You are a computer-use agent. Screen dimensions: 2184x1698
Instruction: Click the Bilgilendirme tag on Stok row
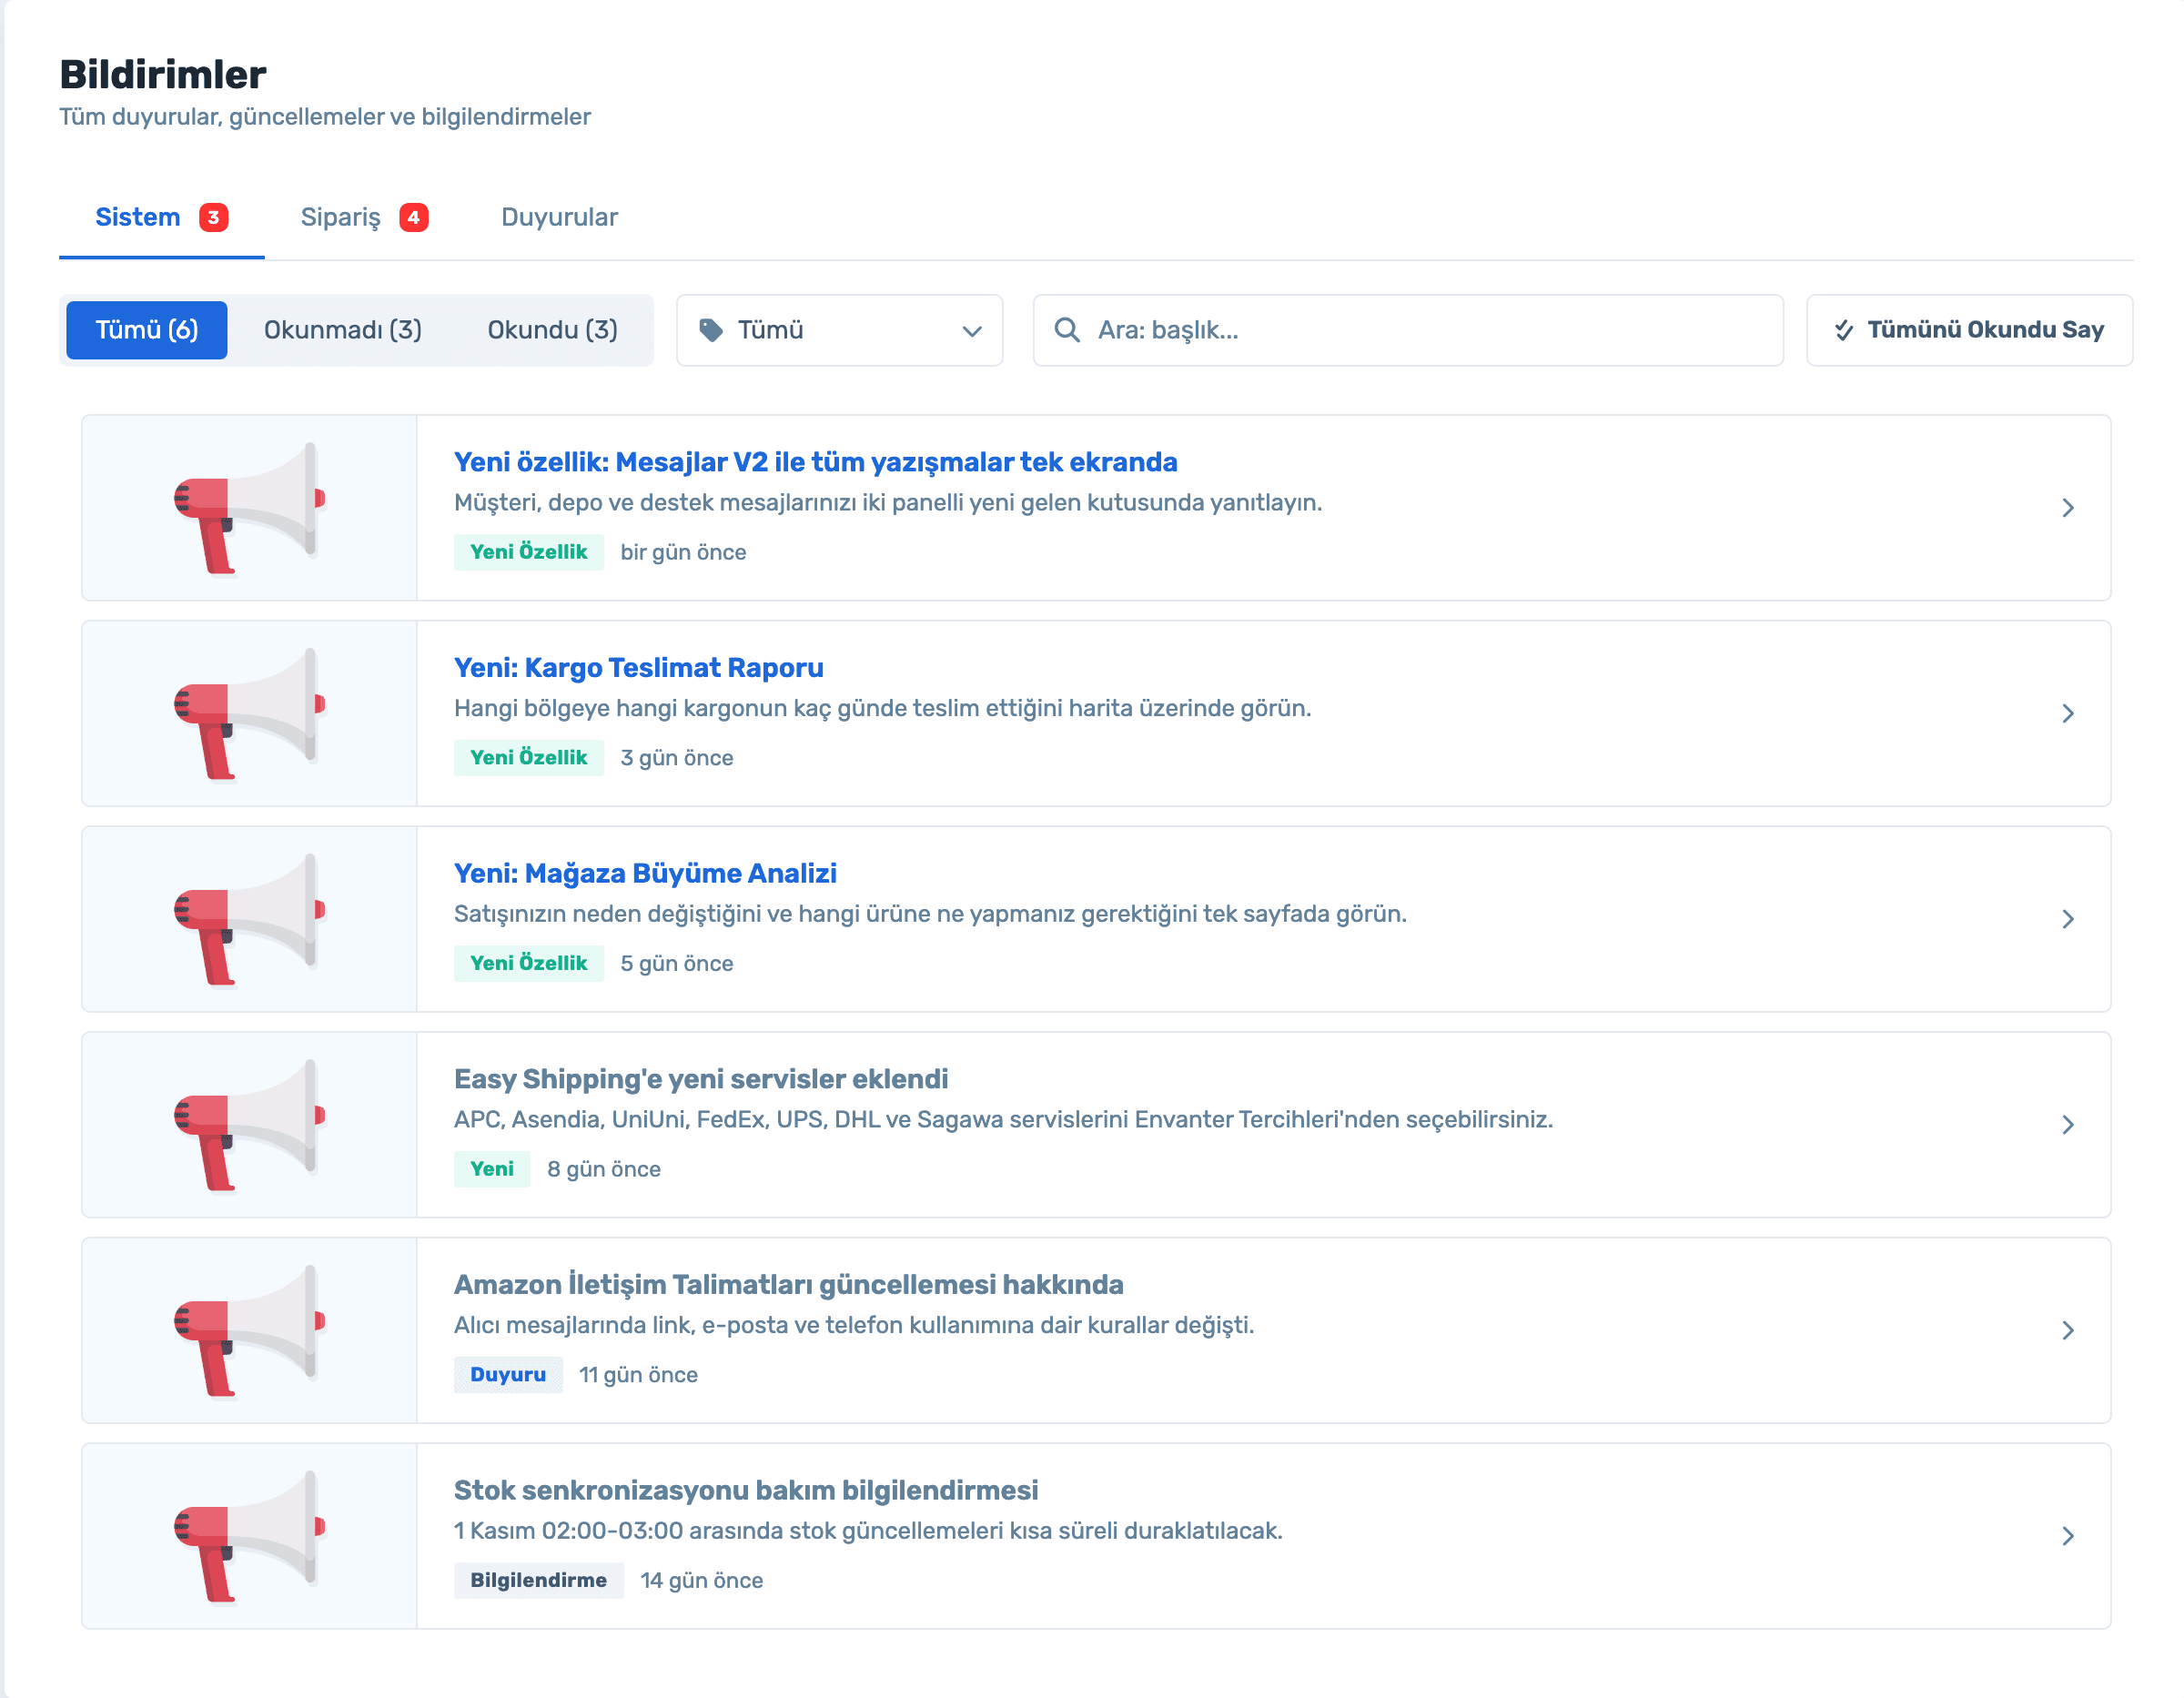pos(539,1580)
